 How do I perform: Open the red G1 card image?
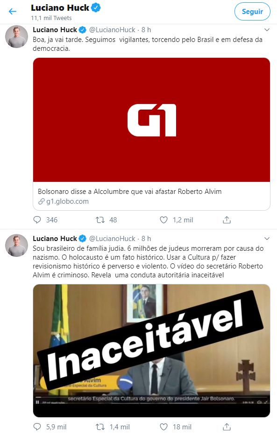(x=151, y=120)
